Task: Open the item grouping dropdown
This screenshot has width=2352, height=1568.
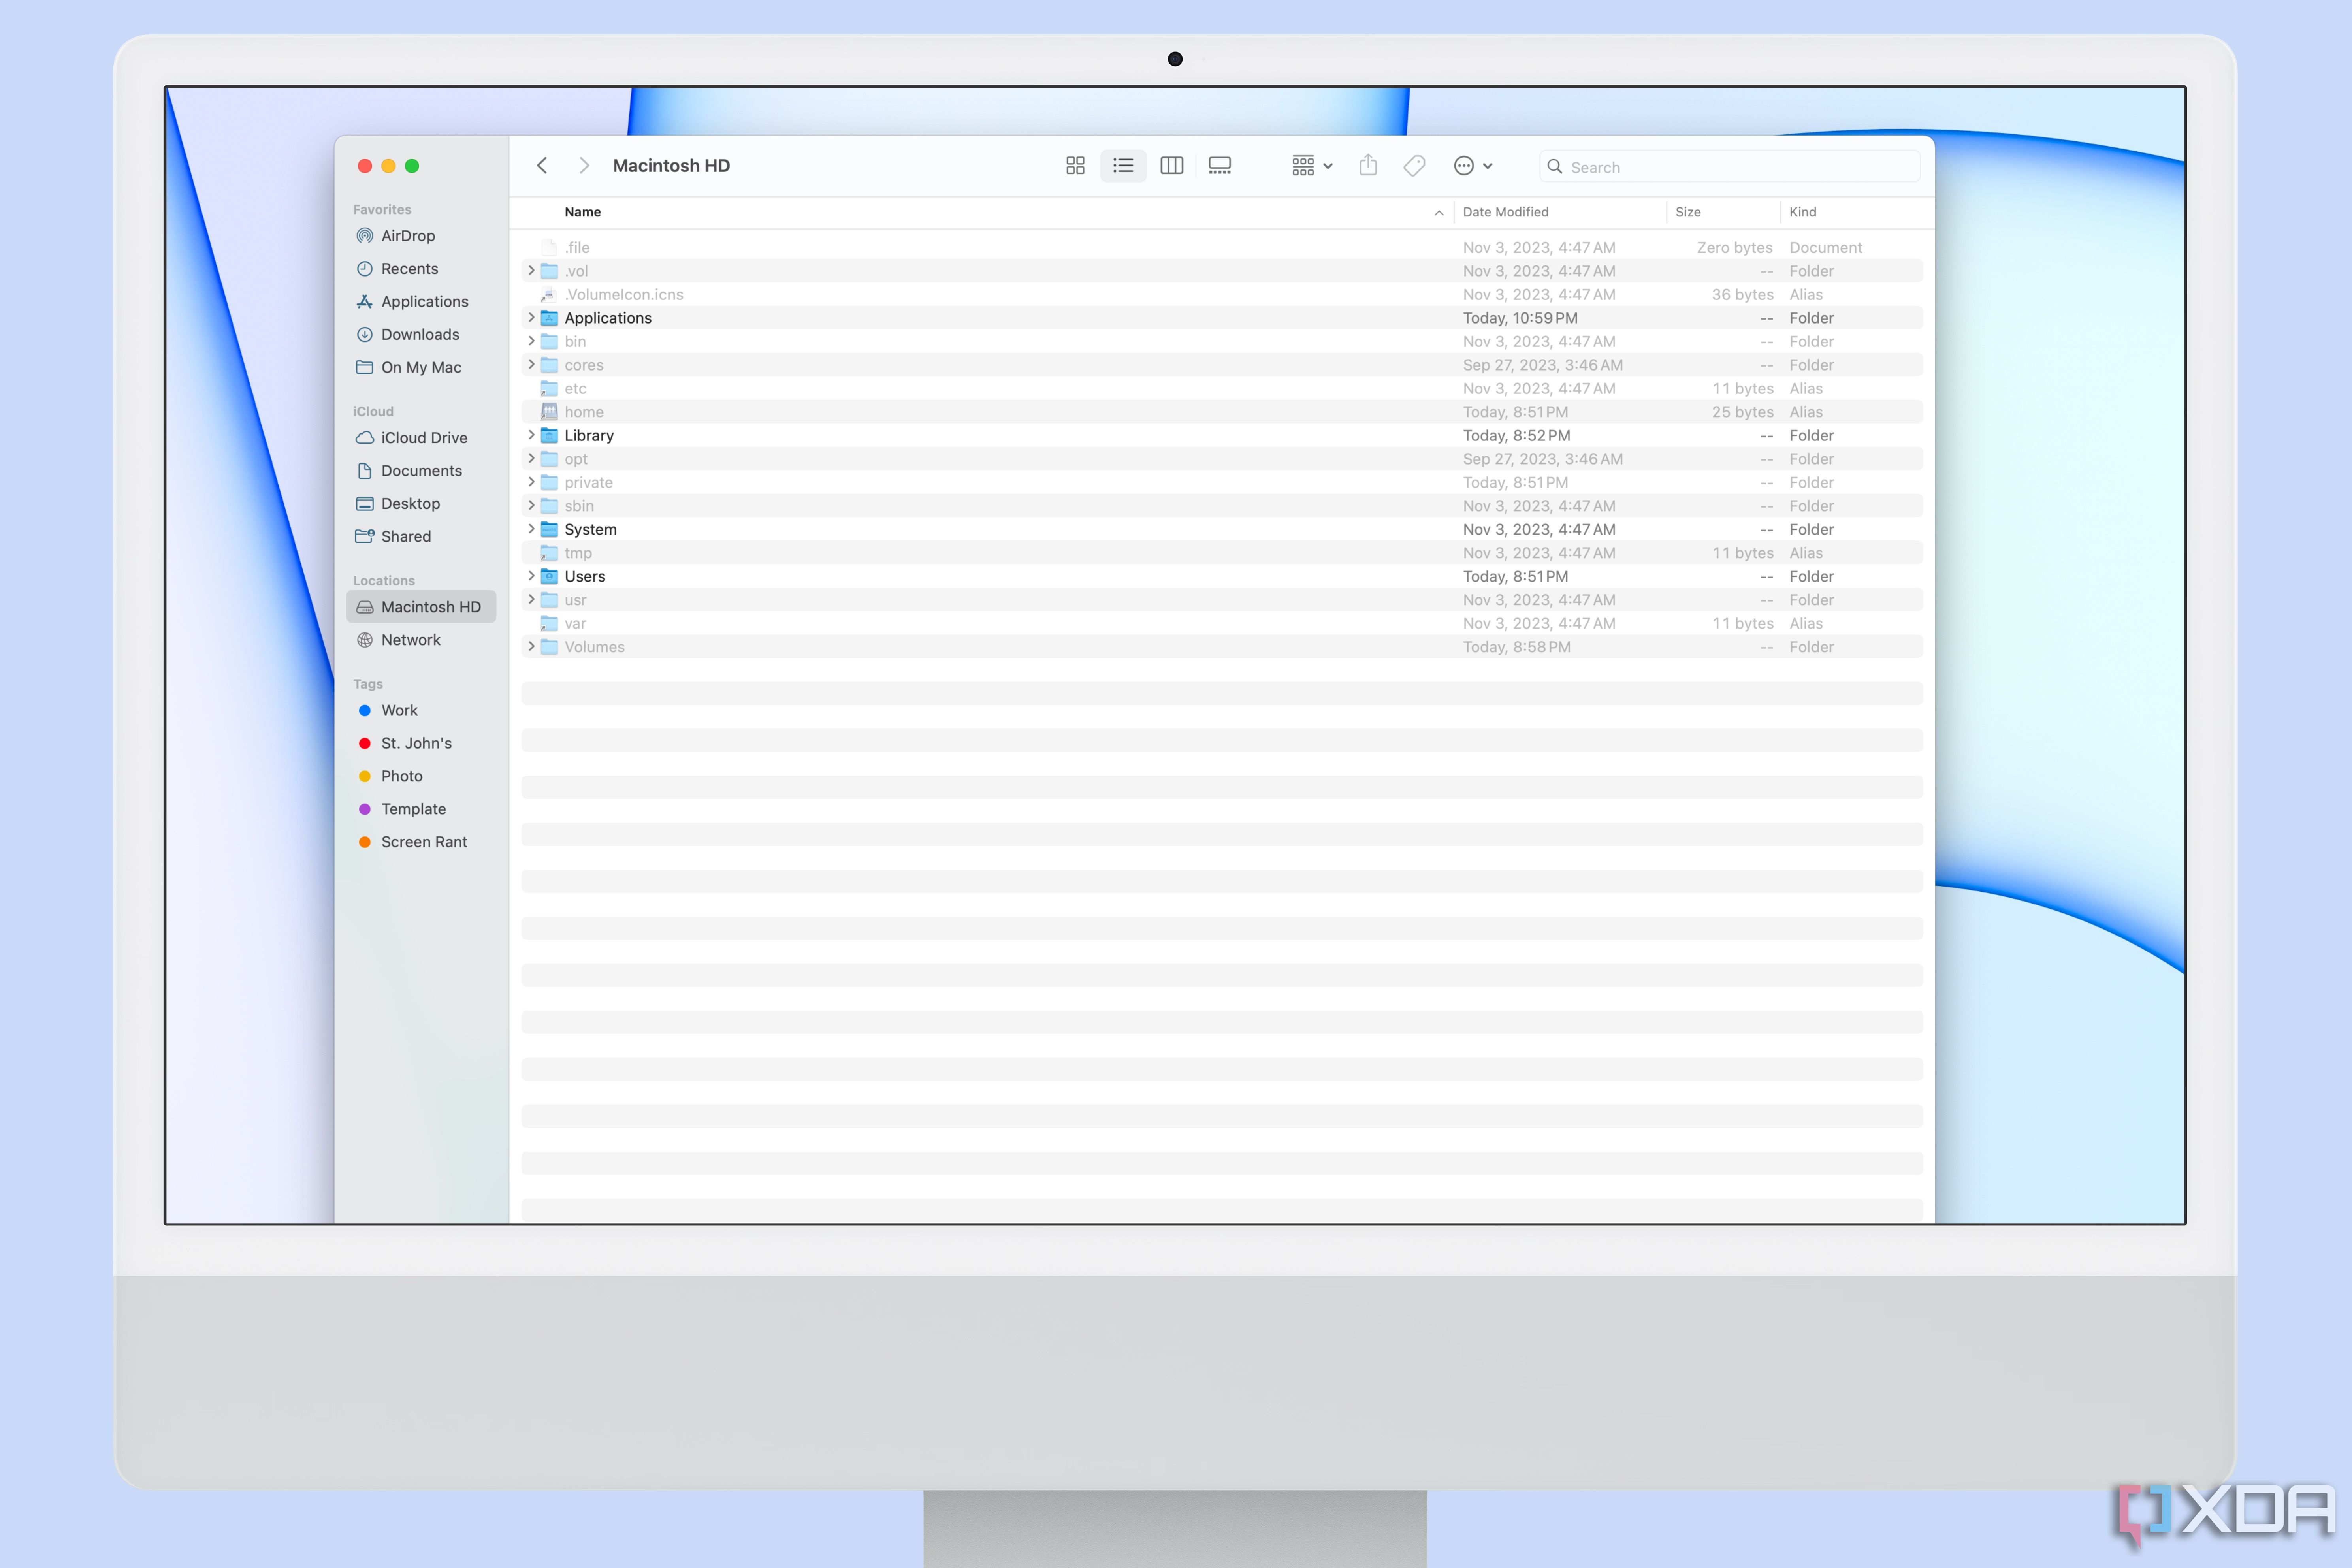Action: [1311, 166]
